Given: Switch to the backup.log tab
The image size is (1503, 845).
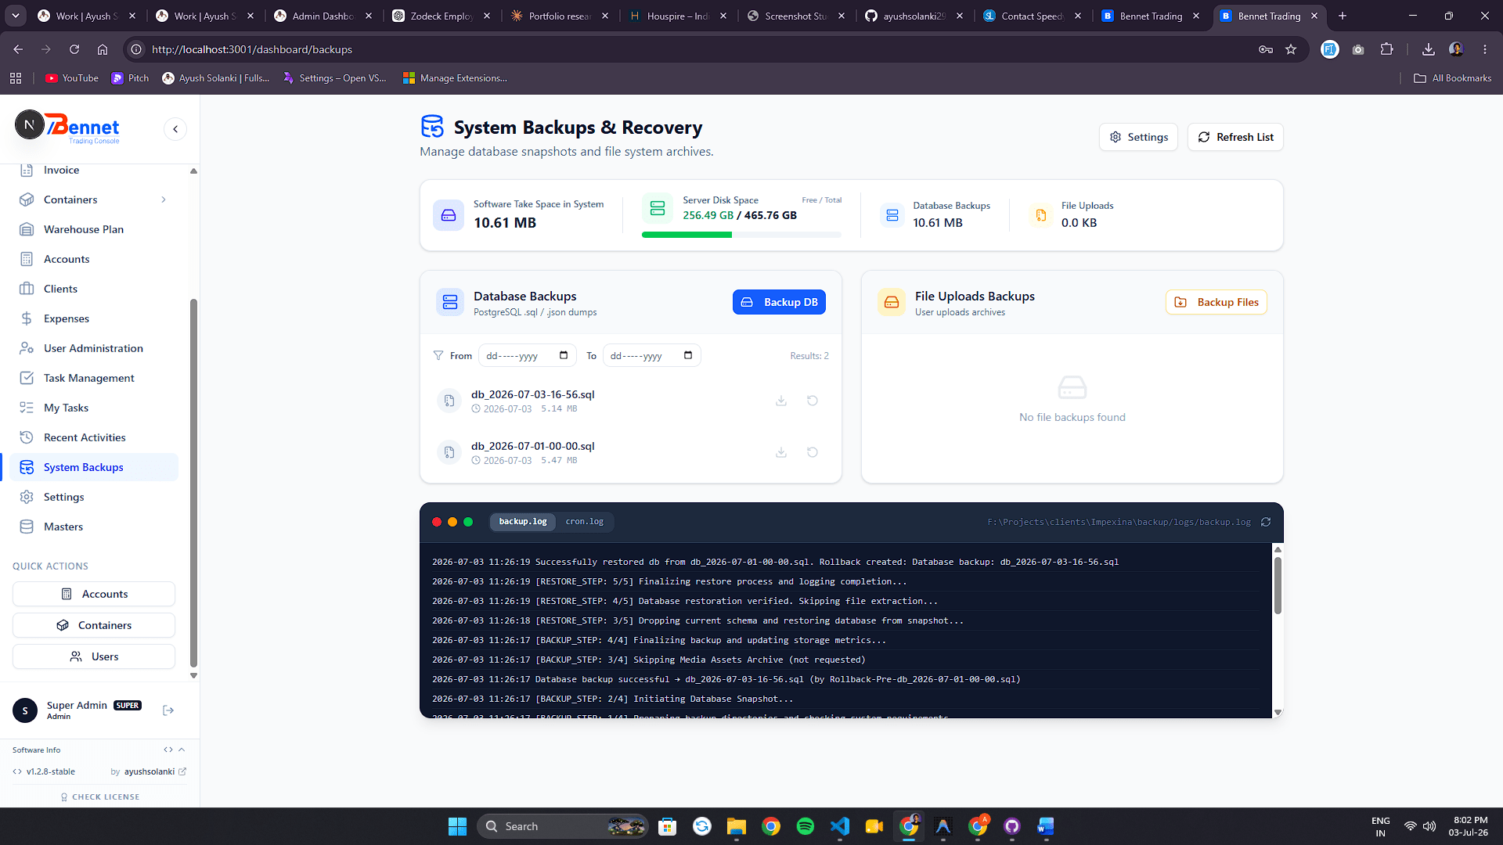Looking at the screenshot, I should tap(523, 522).
